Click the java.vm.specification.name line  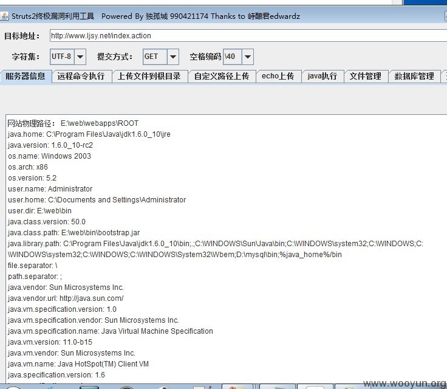(x=111, y=331)
